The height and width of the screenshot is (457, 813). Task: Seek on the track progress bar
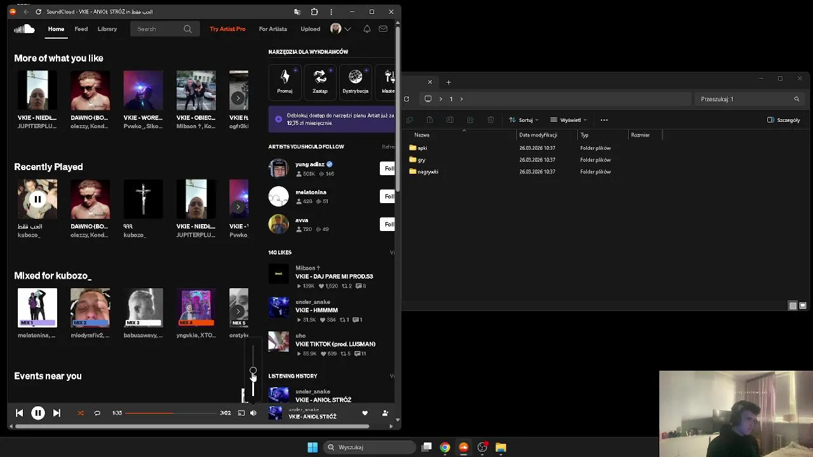[170, 413]
